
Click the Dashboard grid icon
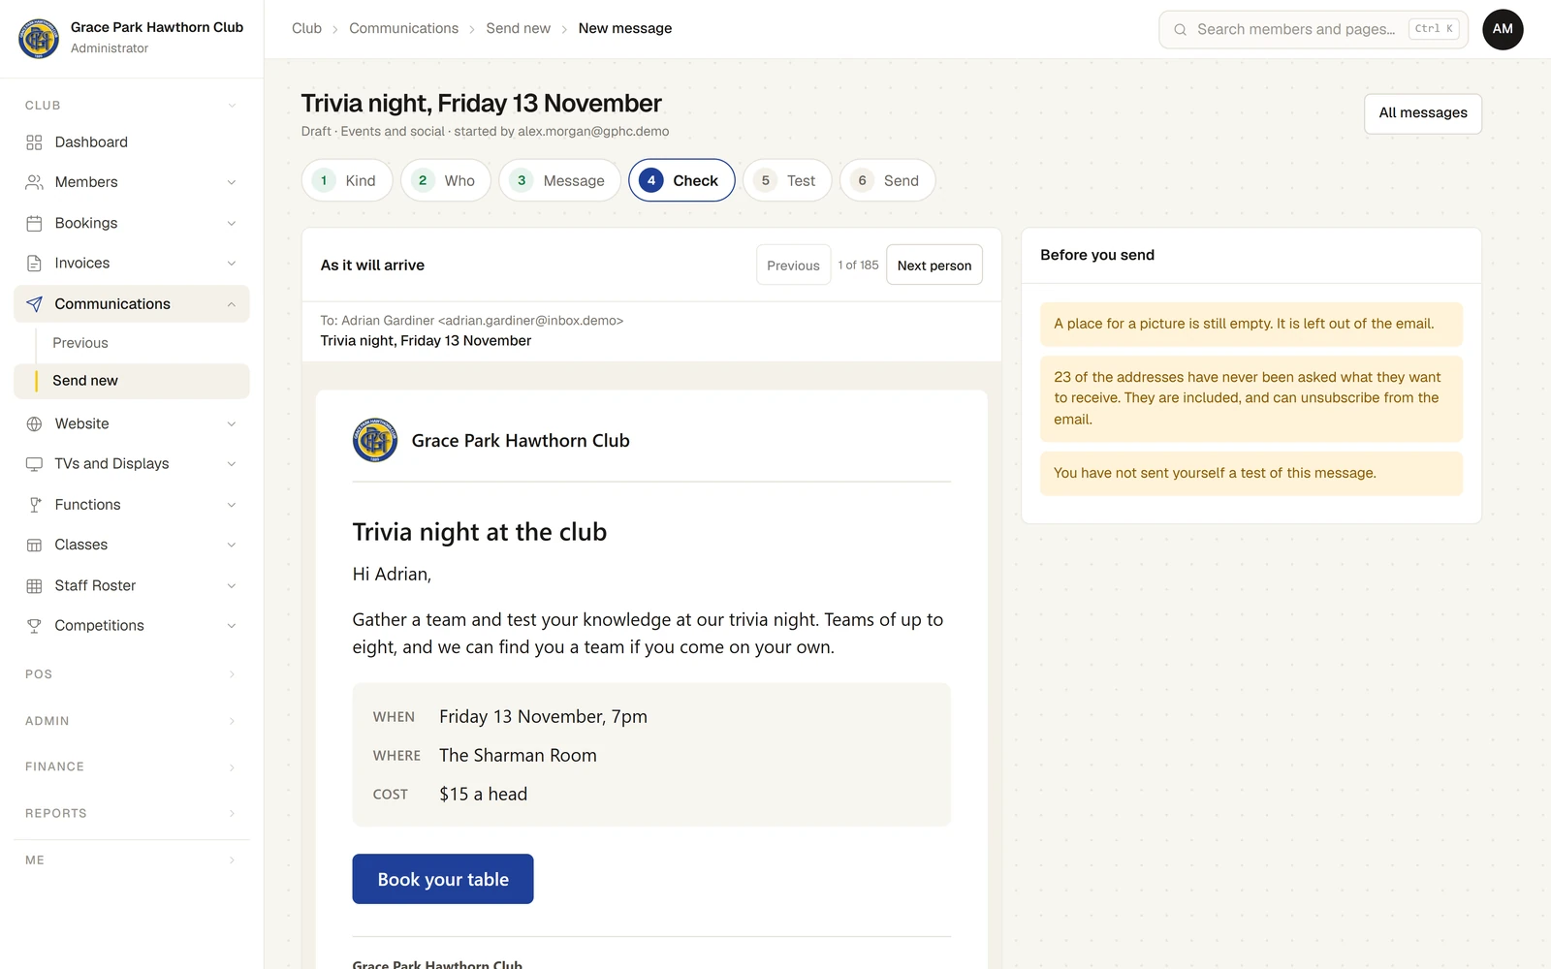(34, 142)
